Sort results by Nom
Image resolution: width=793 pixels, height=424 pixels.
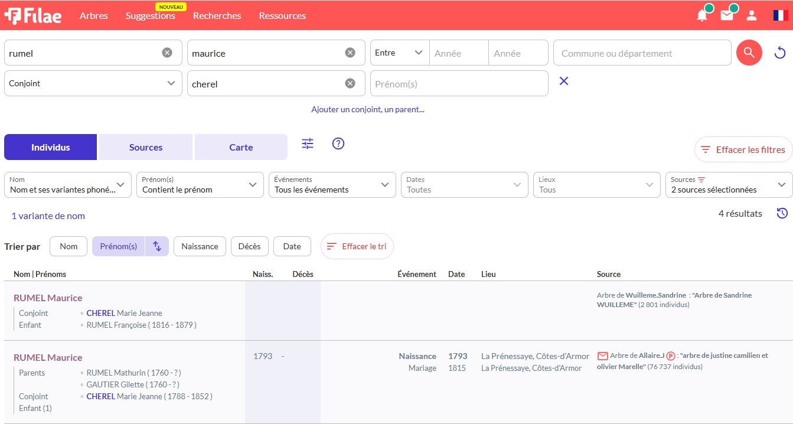(68, 246)
